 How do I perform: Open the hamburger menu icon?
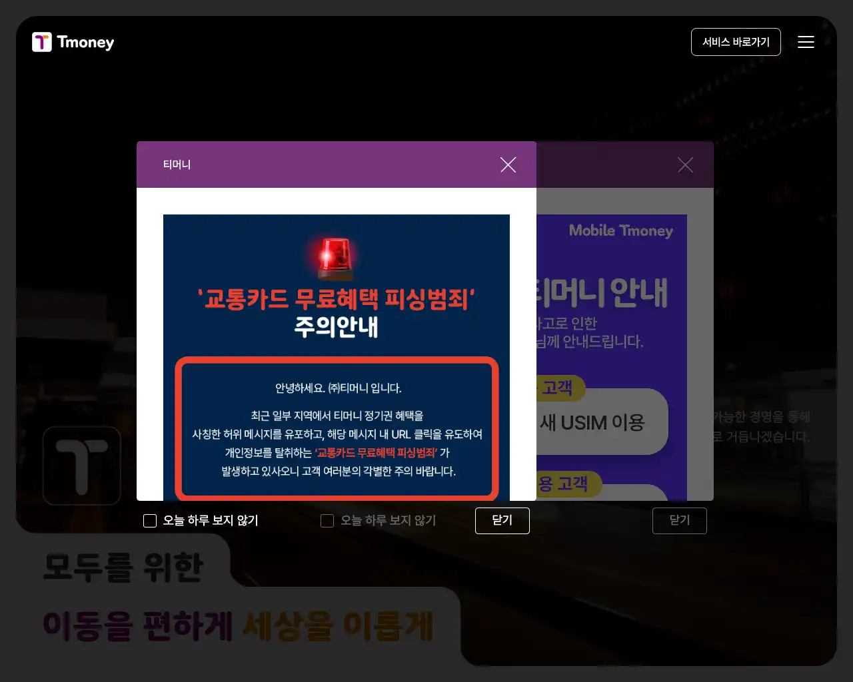coord(806,42)
